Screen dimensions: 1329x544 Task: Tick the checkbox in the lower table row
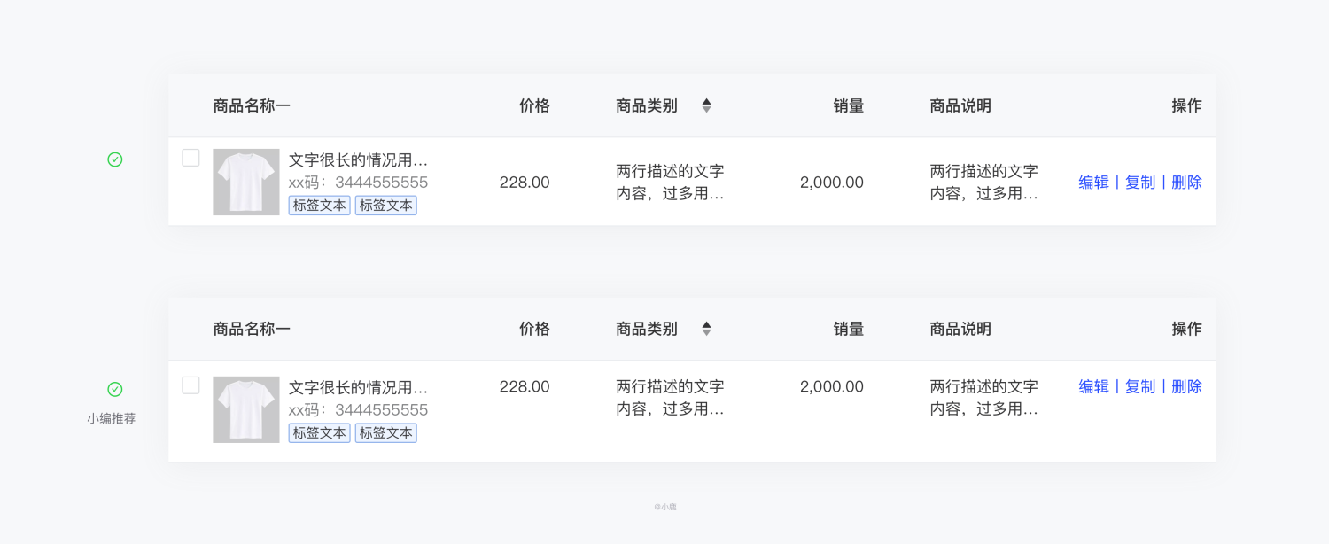point(190,385)
